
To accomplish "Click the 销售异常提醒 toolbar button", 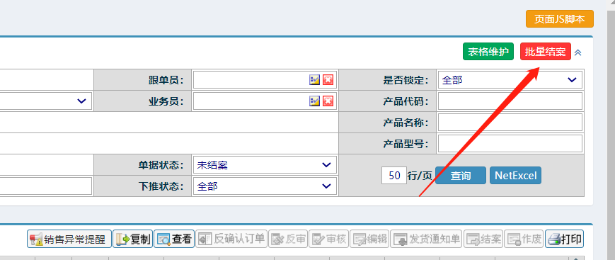I will [69, 239].
